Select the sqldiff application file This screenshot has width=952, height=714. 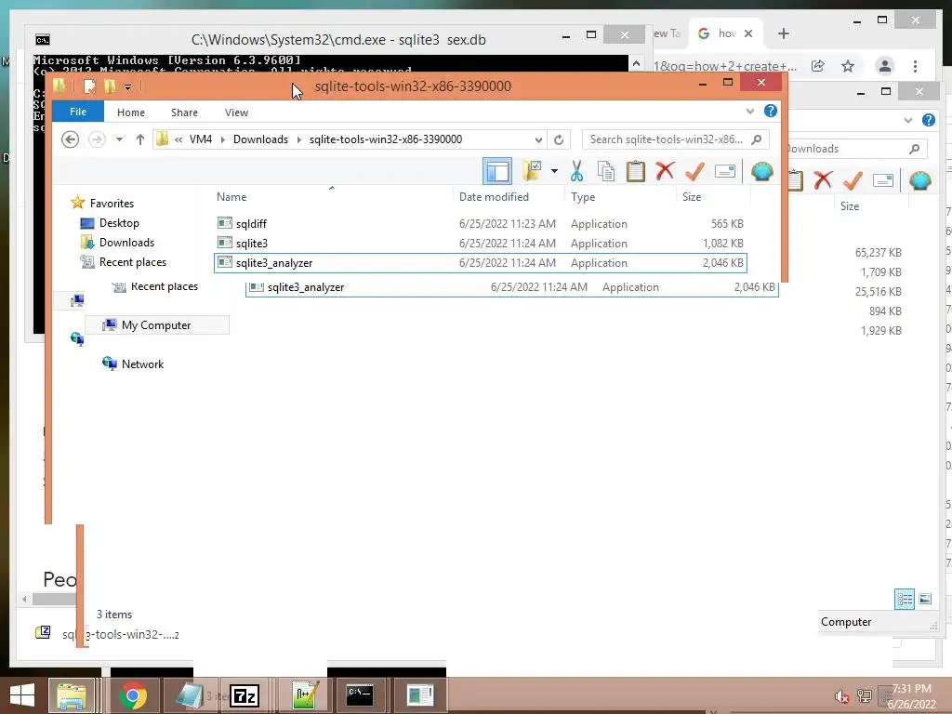481,224
